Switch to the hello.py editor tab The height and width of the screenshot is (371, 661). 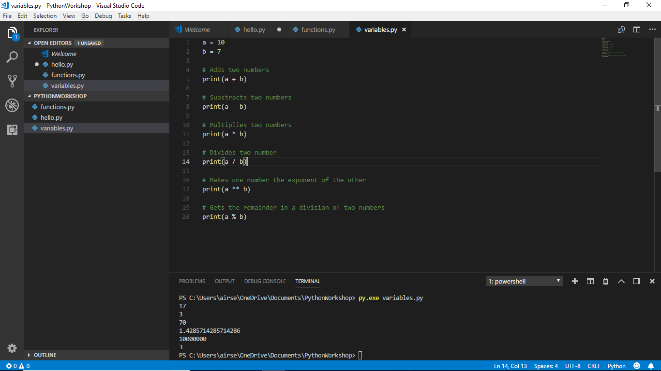pos(256,29)
